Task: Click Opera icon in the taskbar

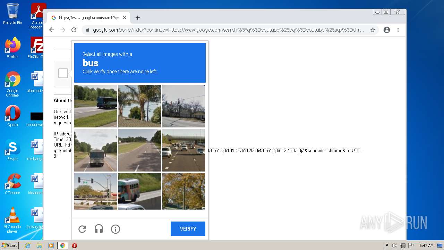Action: pos(74,245)
